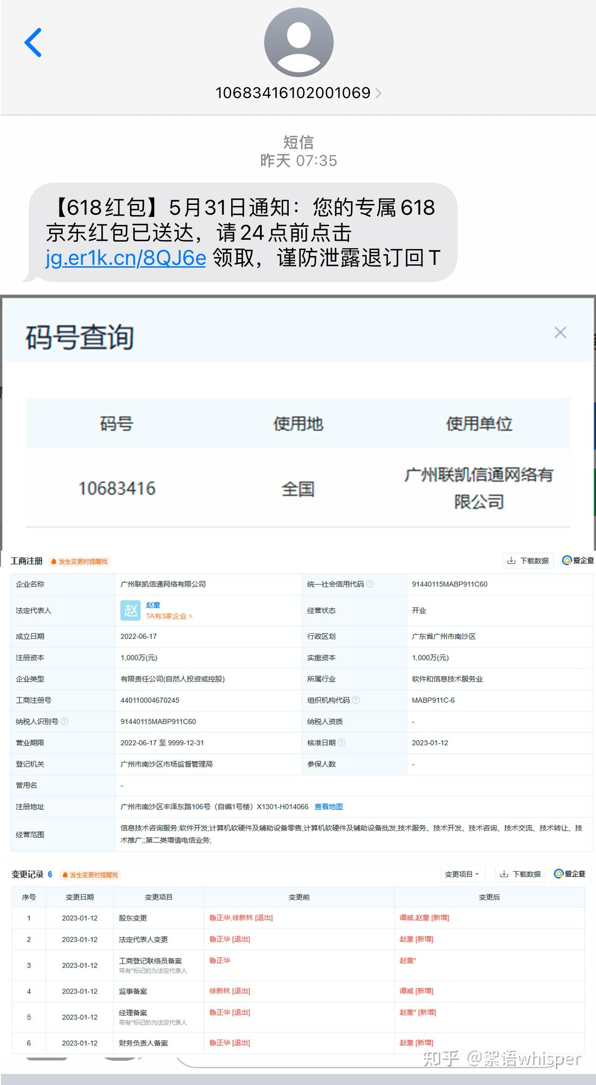
Task: Select credit code value 91440115MABP911C60 in the 统一社会信用代码 row
Action: [x=449, y=584]
